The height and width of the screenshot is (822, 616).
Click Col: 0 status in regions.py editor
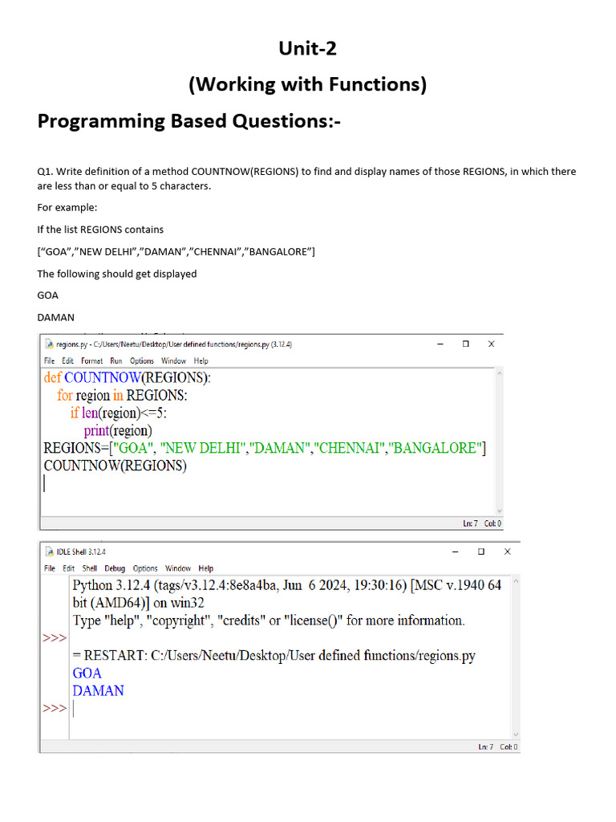pyautogui.click(x=492, y=523)
